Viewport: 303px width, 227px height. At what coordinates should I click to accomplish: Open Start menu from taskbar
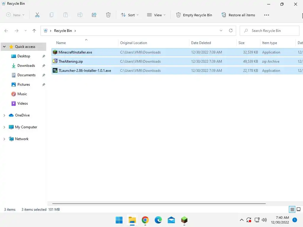click(x=119, y=220)
